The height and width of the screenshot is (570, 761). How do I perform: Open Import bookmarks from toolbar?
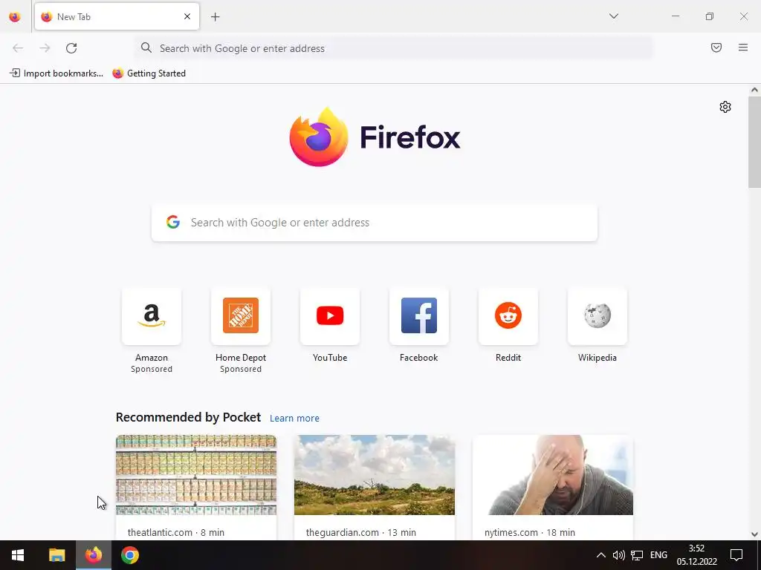[56, 73]
